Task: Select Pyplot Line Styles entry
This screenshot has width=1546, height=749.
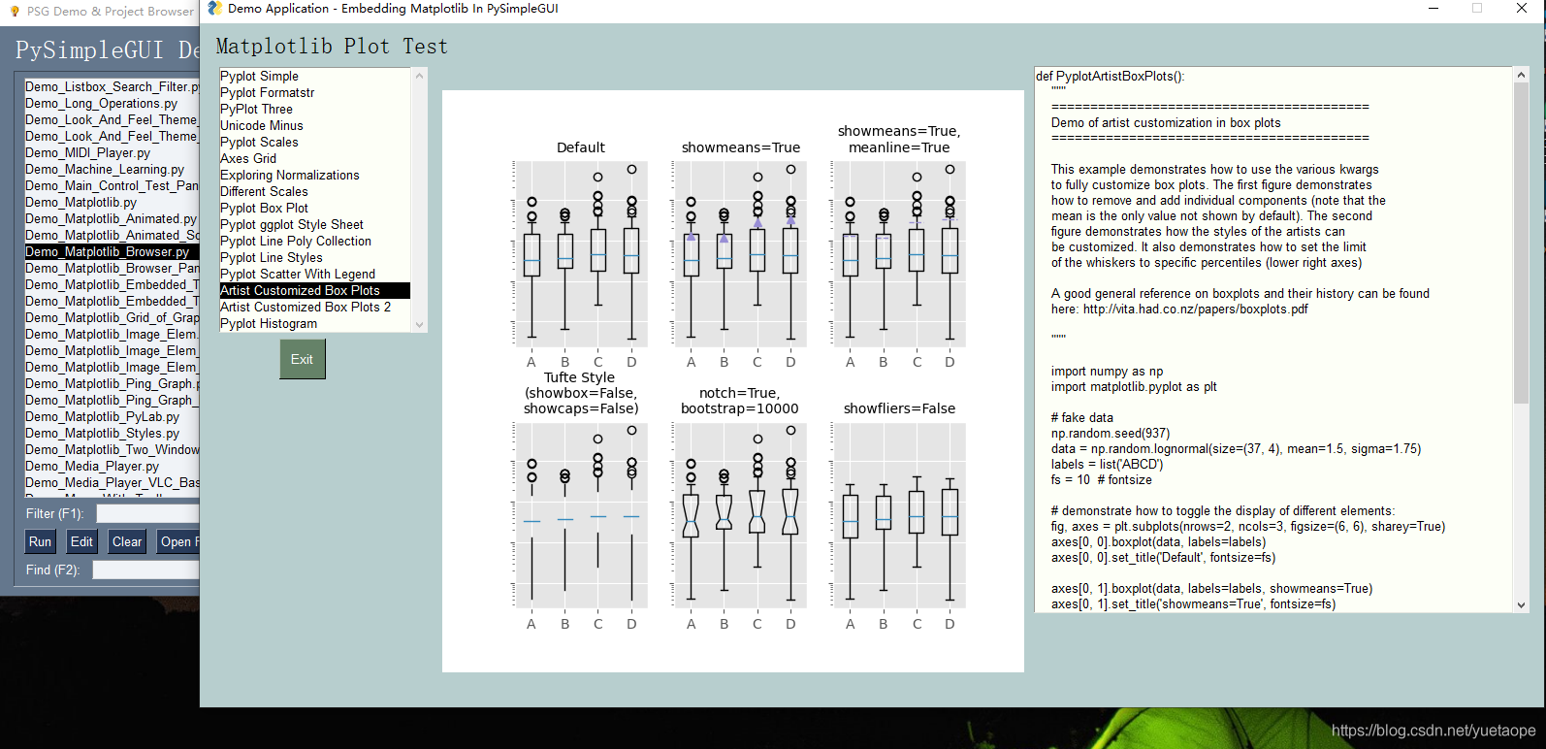Action: coord(315,257)
